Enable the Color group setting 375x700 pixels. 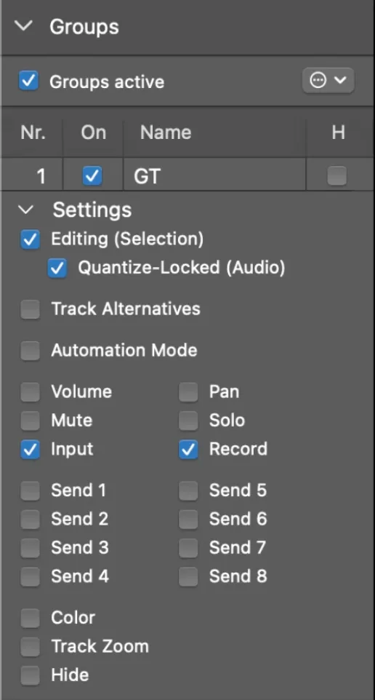(30, 619)
